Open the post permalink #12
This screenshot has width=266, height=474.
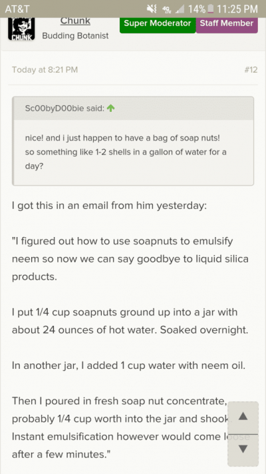click(x=251, y=70)
